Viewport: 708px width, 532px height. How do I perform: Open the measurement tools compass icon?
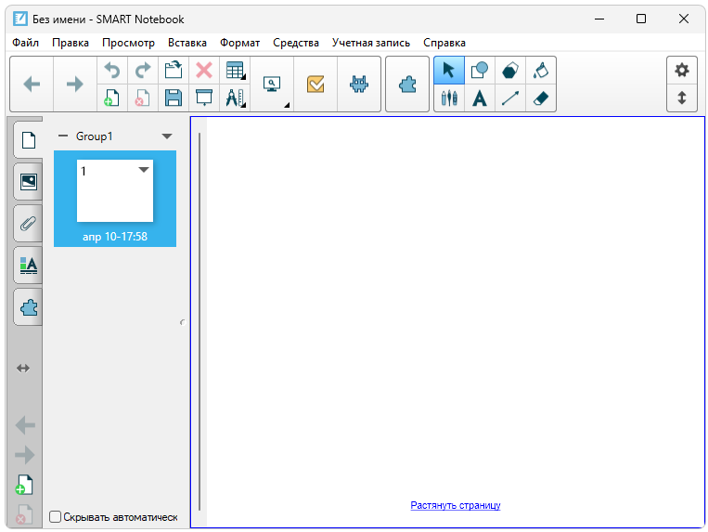tap(235, 97)
